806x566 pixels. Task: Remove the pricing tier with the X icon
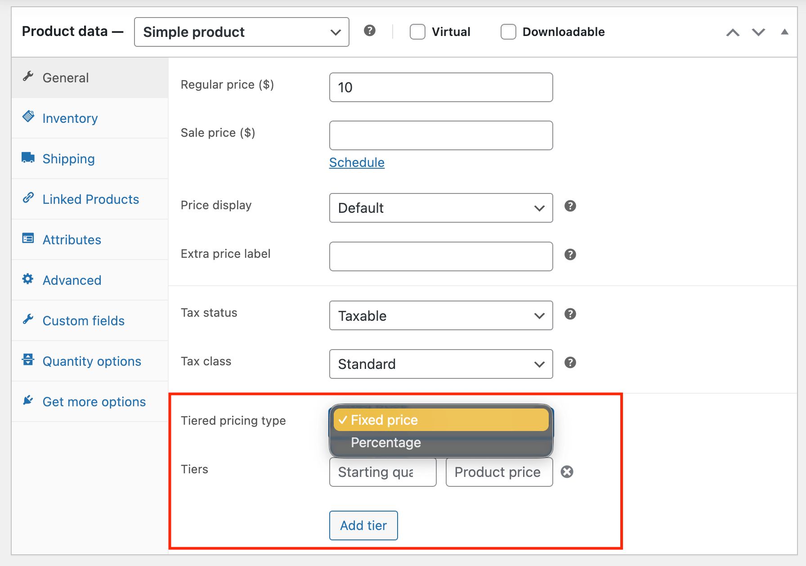click(x=567, y=472)
